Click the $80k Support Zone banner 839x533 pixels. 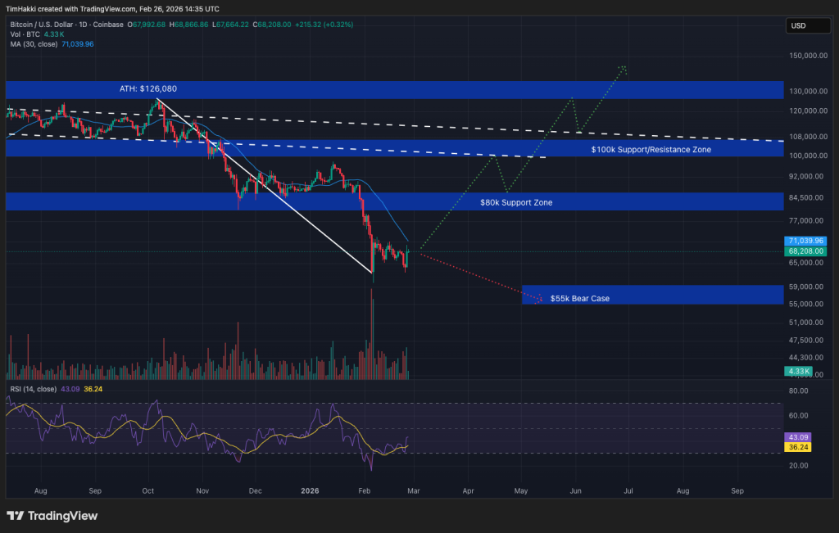tap(516, 202)
